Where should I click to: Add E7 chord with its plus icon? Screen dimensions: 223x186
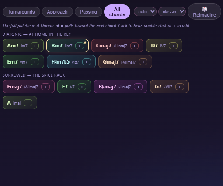coord(82,87)
